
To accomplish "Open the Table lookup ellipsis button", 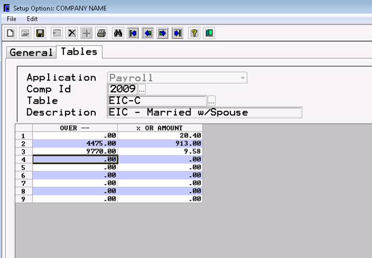I will (211, 101).
